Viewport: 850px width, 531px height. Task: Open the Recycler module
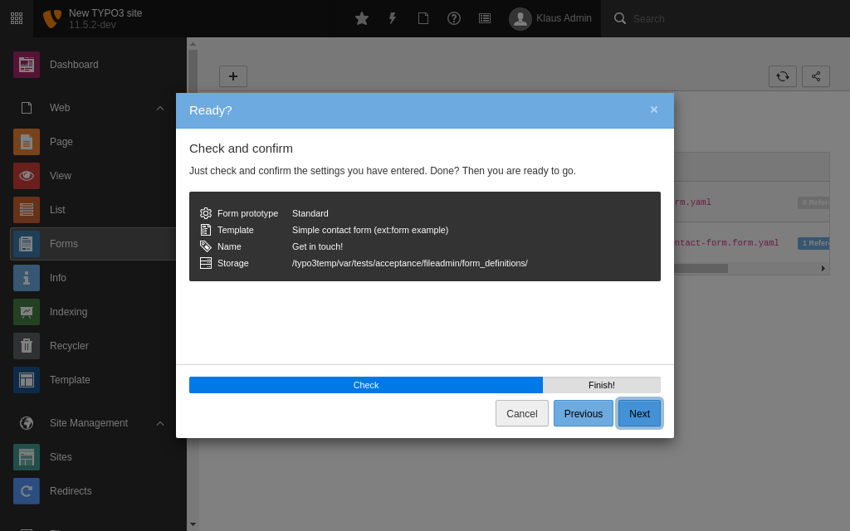click(x=69, y=346)
